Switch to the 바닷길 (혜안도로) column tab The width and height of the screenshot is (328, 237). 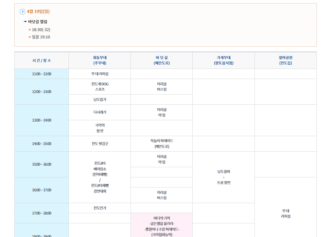(161, 60)
